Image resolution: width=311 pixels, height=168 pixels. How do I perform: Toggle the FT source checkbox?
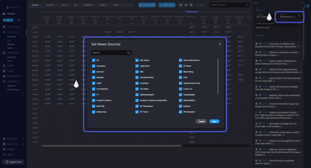[x=94, y=95]
